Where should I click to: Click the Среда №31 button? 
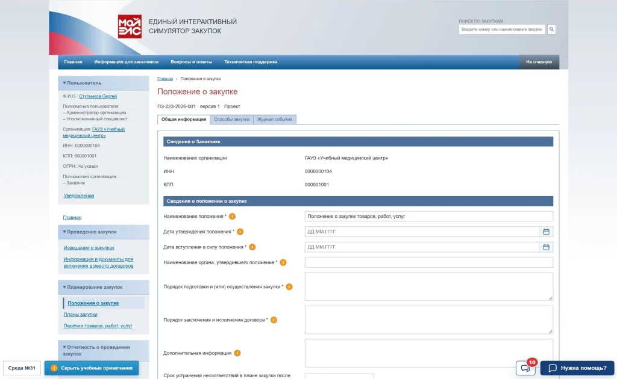click(22, 368)
